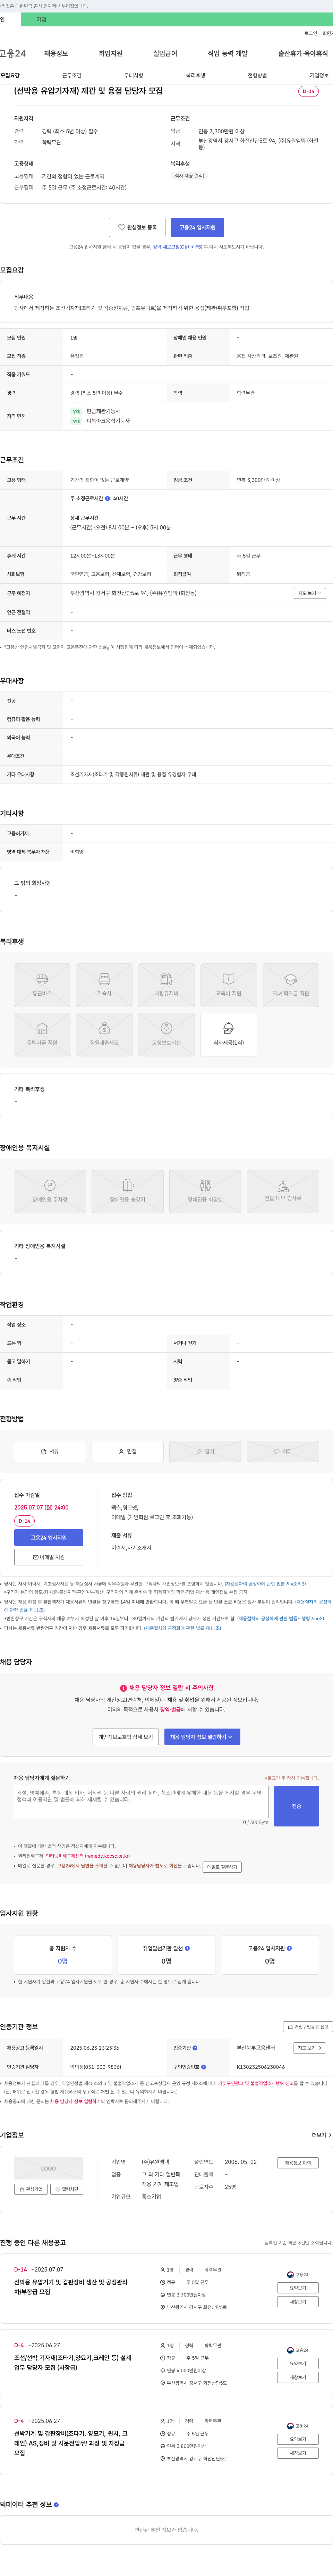Click 요약보기 for the D-14 posting
The width and height of the screenshot is (333, 2576).
(x=298, y=2288)
